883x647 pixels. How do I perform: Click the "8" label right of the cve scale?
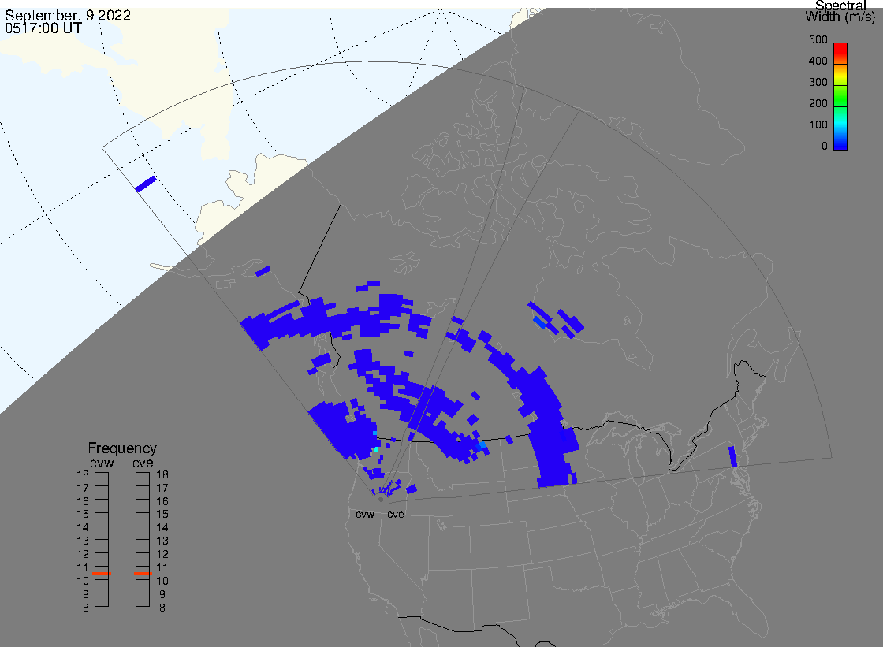pyautogui.click(x=162, y=608)
